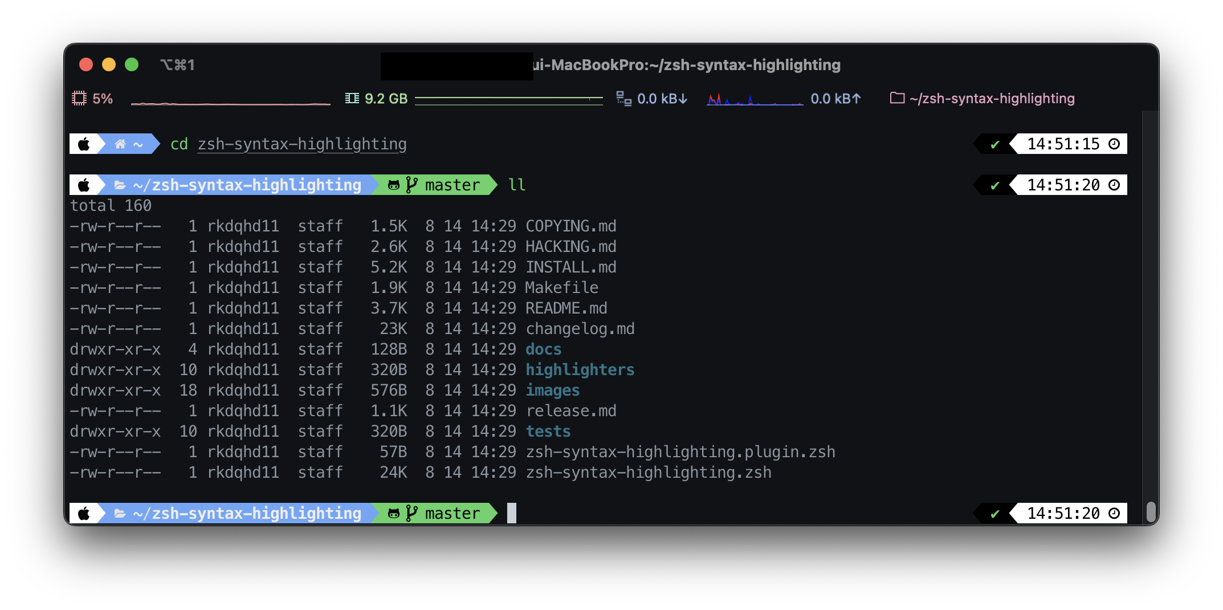This screenshot has width=1223, height=610.
Task: Click the changelog.md file name
Action: (x=580, y=329)
